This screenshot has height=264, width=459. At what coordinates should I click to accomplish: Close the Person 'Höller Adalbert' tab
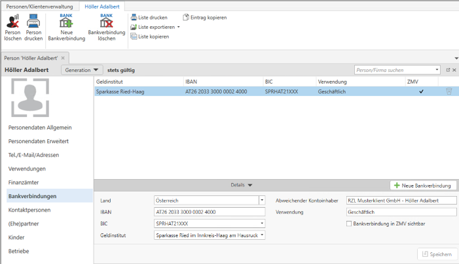tap(63, 58)
